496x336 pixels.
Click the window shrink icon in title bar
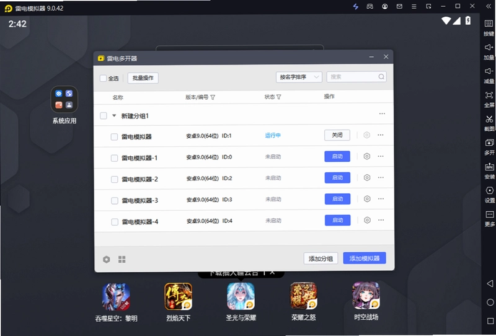tap(428, 6)
